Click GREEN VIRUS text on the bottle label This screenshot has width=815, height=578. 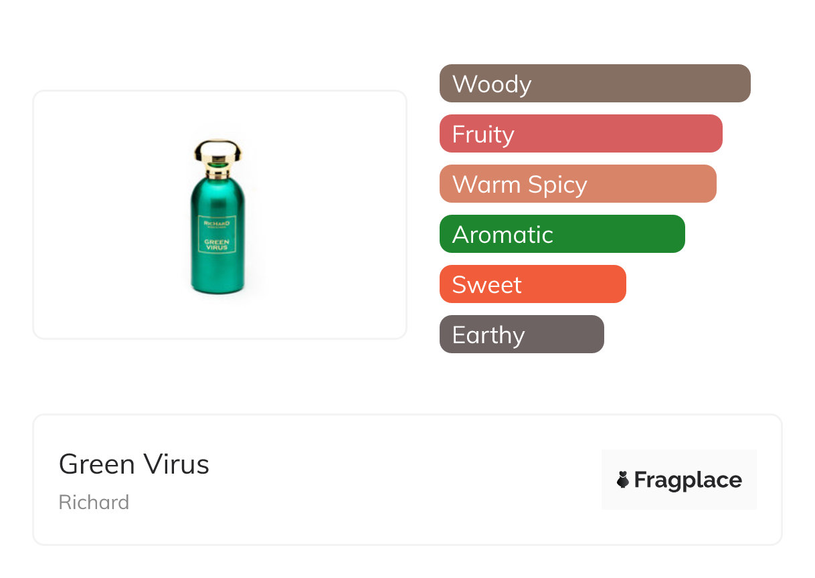click(216, 245)
